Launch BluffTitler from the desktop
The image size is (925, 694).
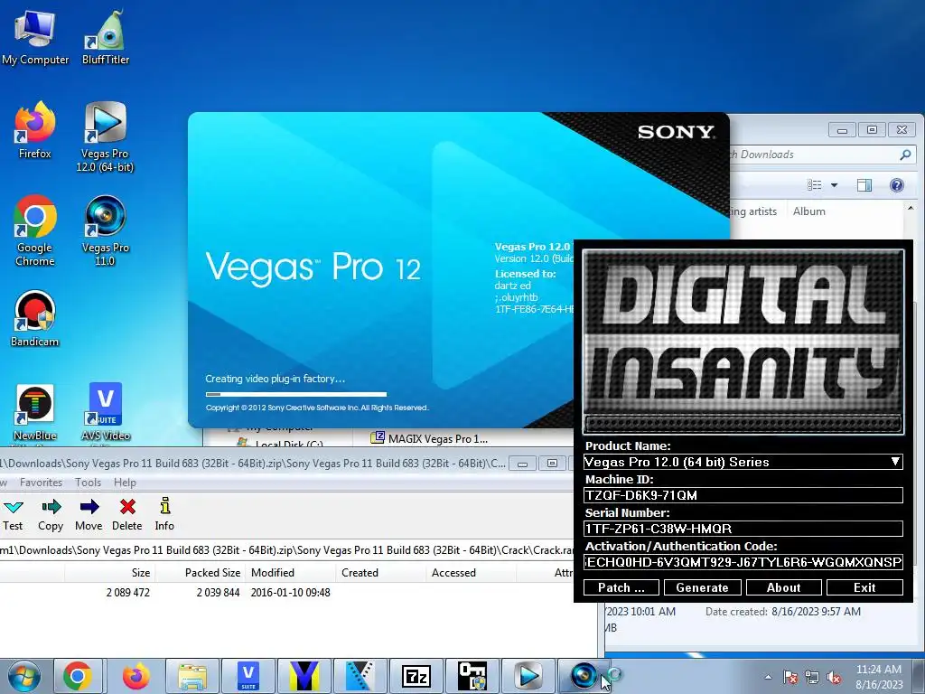106,38
